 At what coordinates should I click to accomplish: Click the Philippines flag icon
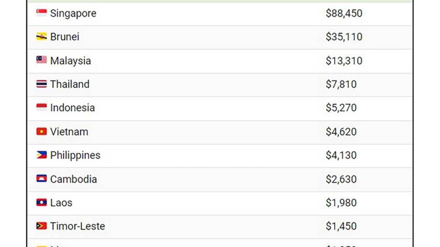(41, 155)
